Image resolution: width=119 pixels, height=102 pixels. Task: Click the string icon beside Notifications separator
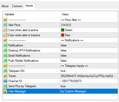5,40
